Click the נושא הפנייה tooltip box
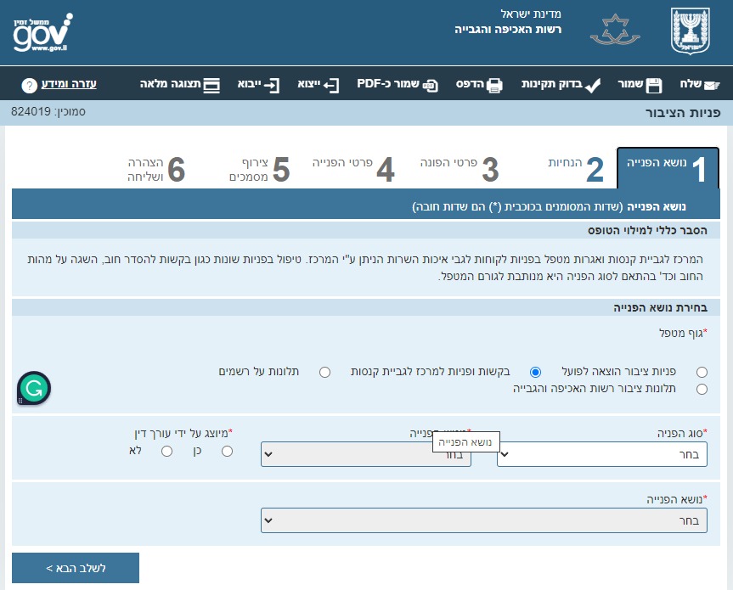The image size is (733, 590). [x=466, y=442]
